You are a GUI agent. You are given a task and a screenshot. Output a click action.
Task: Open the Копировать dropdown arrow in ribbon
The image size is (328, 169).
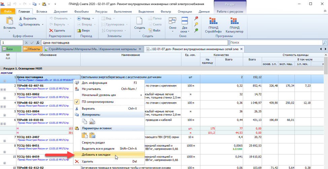(43, 25)
